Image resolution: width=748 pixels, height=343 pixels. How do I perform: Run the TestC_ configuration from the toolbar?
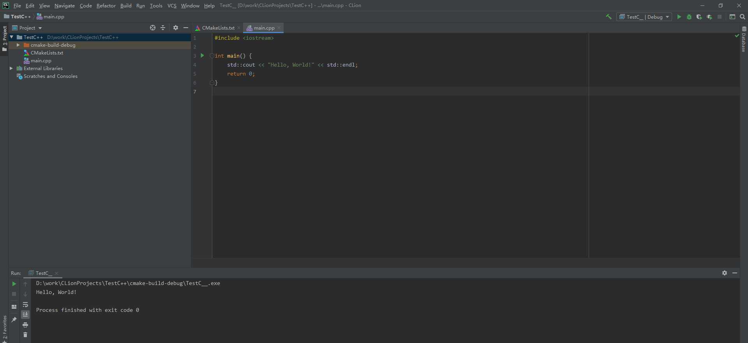click(x=679, y=17)
